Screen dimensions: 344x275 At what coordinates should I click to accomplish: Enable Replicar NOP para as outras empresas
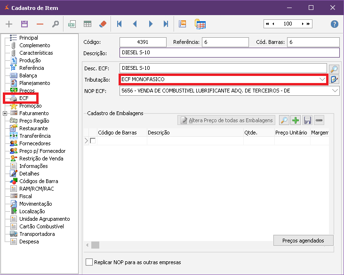click(89, 262)
